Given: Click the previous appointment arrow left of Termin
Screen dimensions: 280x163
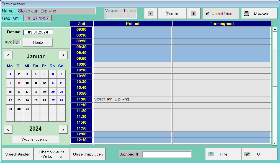Looking at the screenshot, I should coord(151,14).
